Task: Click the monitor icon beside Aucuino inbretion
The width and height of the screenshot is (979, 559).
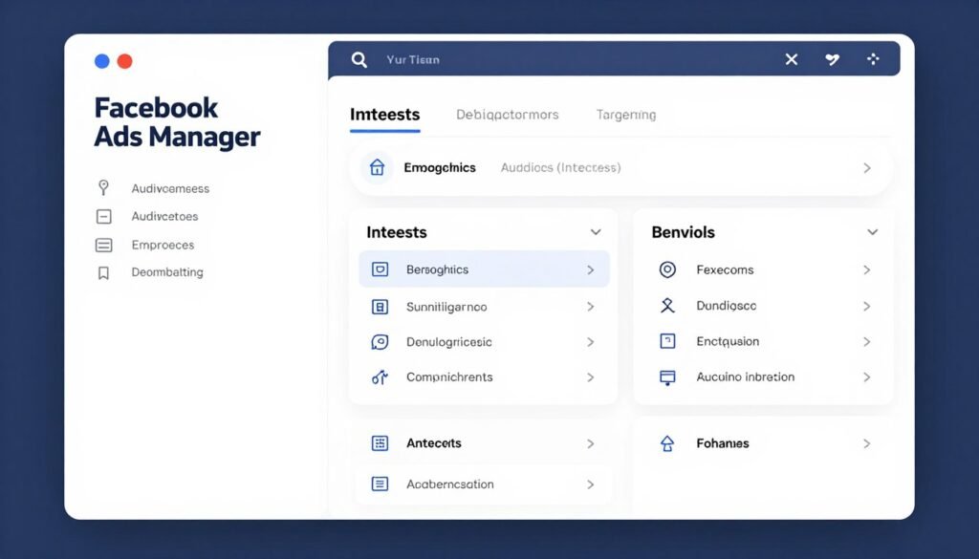Action: click(x=667, y=376)
